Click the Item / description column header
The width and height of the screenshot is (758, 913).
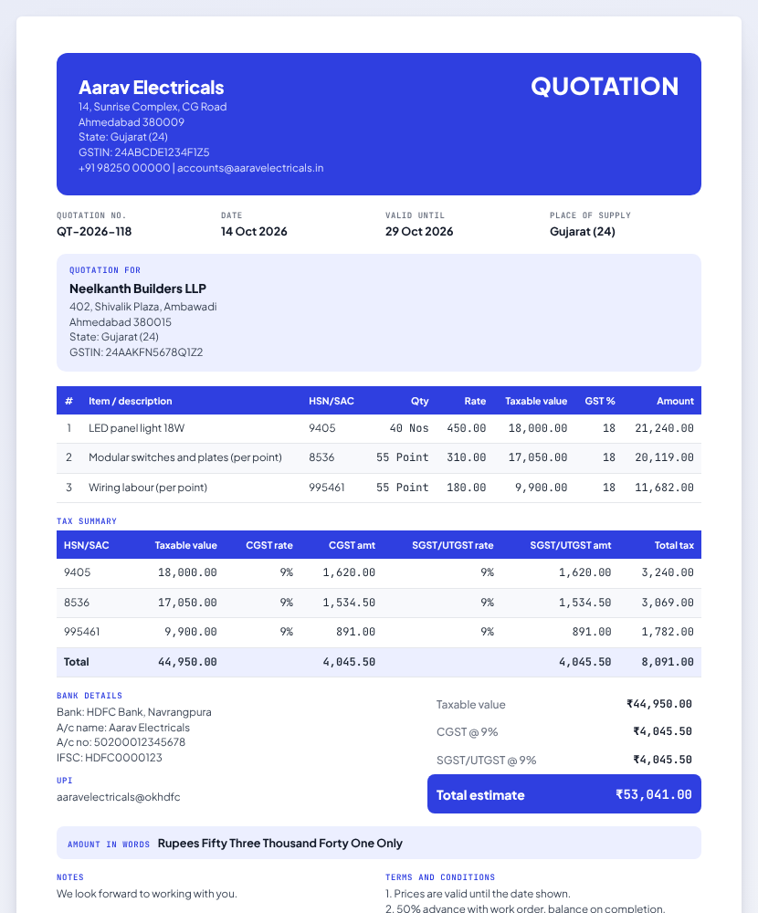point(130,401)
